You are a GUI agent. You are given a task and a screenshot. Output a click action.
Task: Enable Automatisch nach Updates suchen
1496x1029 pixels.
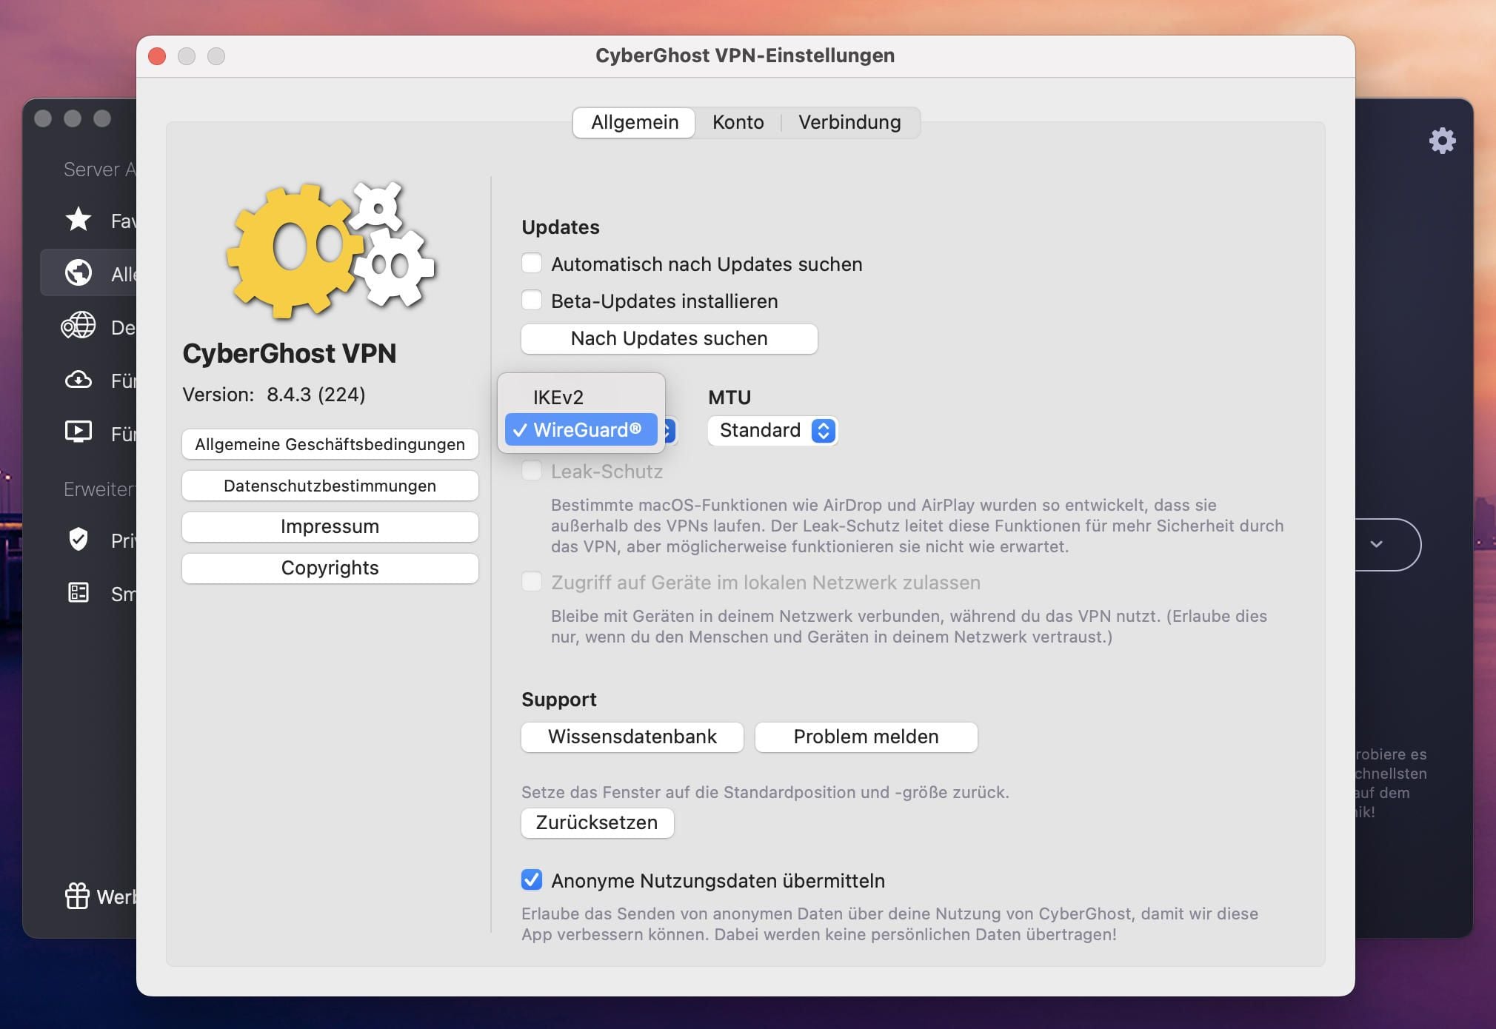[532, 263]
